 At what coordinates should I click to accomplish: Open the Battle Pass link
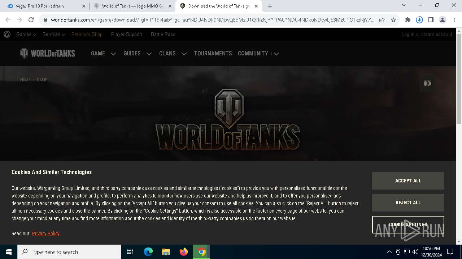[x=163, y=35]
